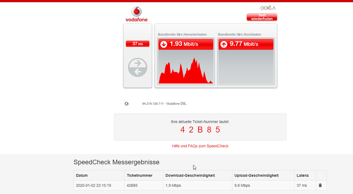Screen dimensions: 353x194
Task: Click the grey transfer arrows circle icon
Action: click(137, 68)
